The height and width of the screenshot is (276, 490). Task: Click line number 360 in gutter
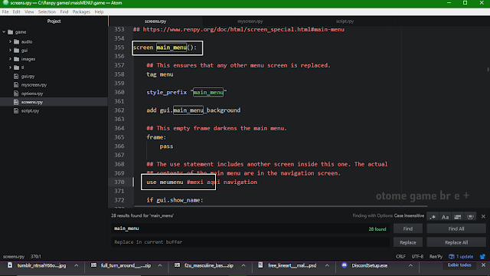click(119, 92)
